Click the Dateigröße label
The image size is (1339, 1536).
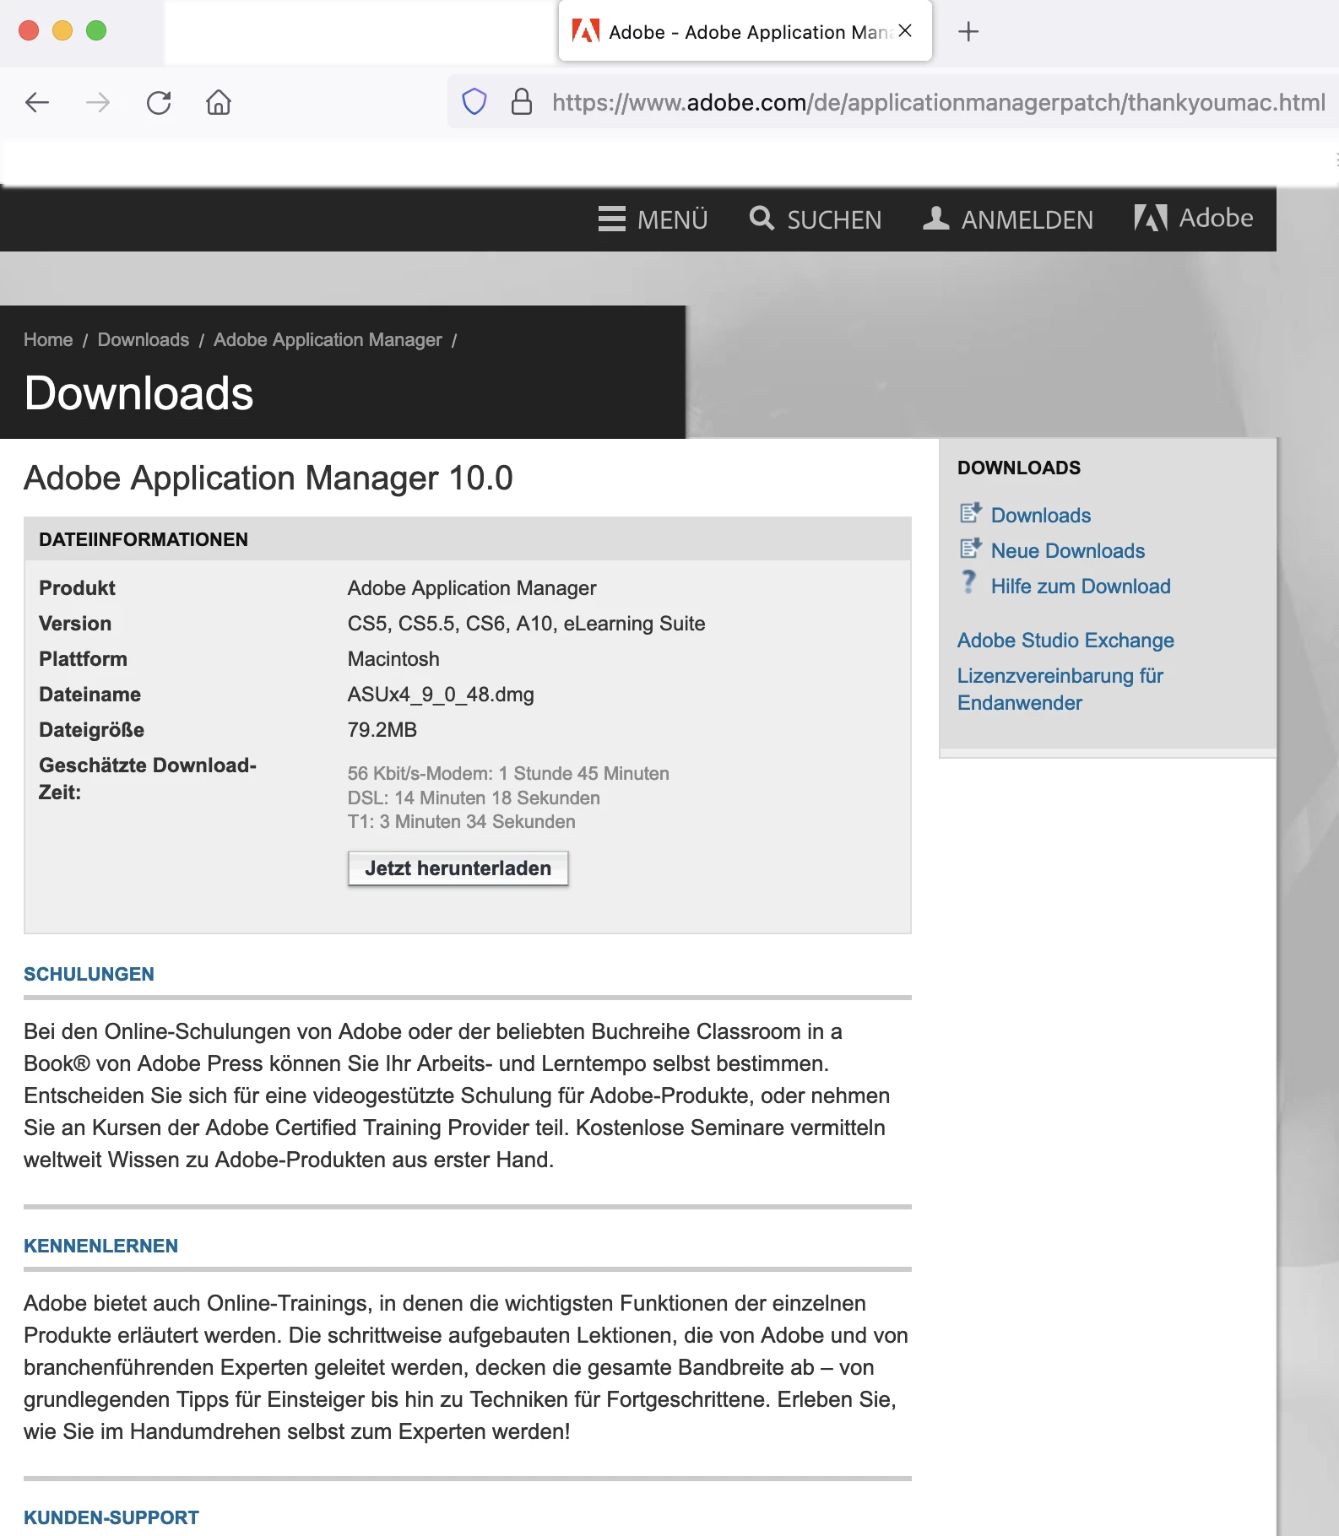pos(91,730)
